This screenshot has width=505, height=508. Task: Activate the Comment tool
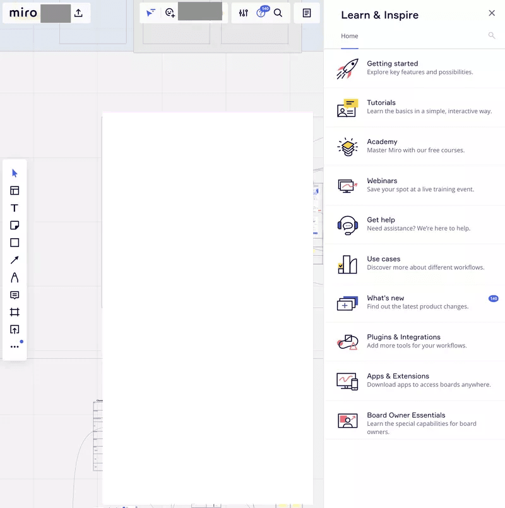(x=15, y=295)
